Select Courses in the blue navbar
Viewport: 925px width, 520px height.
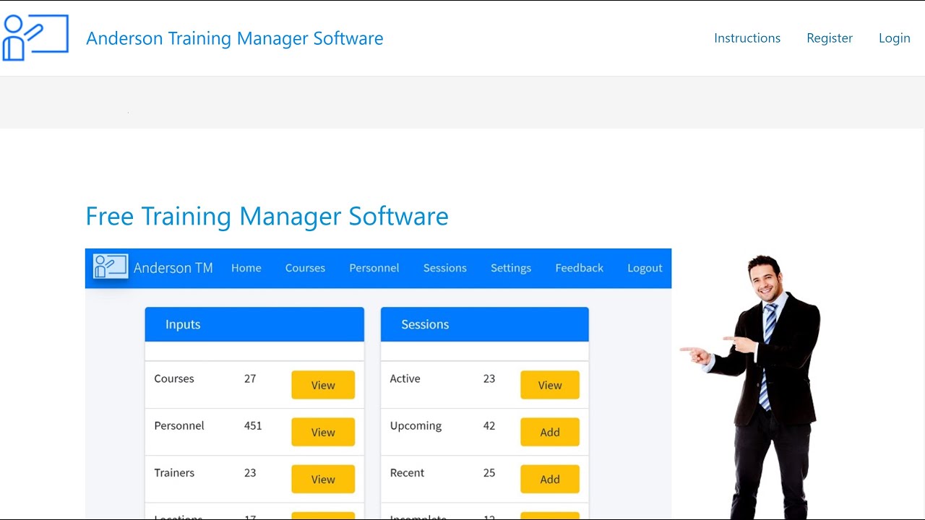pos(305,268)
